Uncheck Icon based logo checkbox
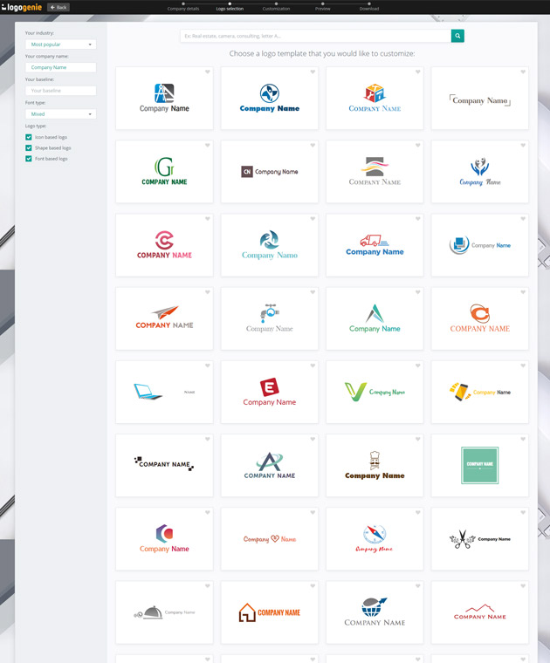This screenshot has width=550, height=663. pyautogui.click(x=29, y=137)
